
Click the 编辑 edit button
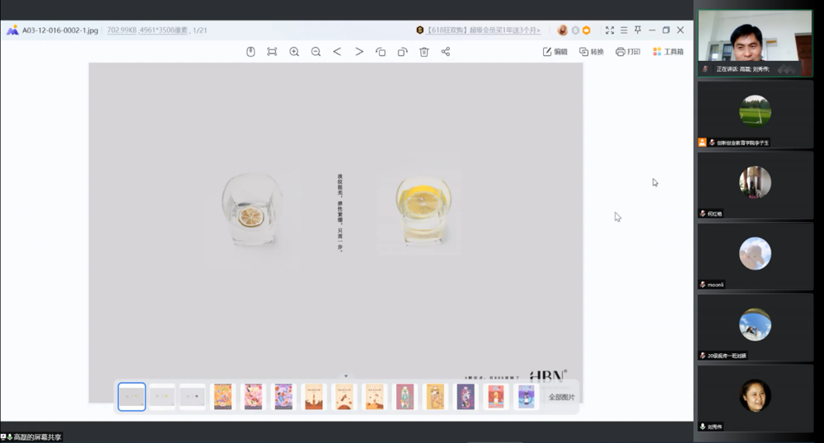(555, 52)
